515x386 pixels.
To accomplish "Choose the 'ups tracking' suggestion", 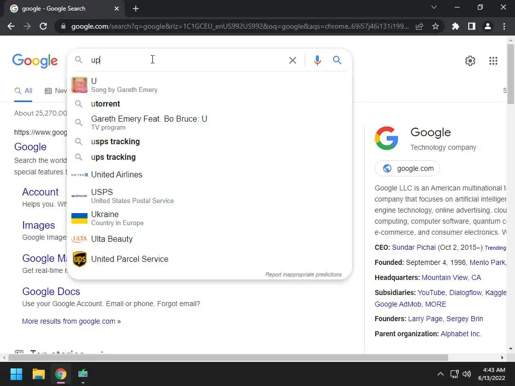I will click(209, 157).
